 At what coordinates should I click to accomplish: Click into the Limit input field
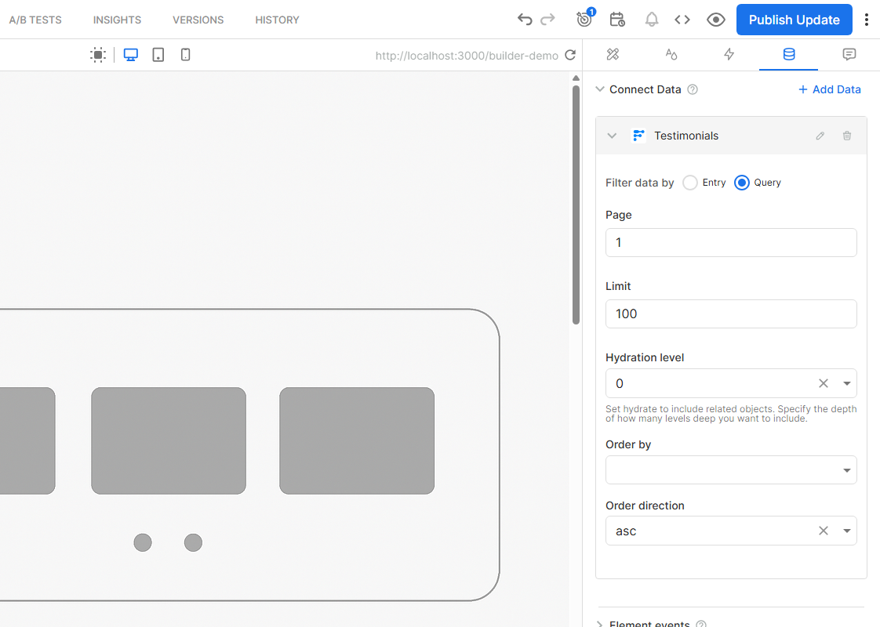(730, 313)
